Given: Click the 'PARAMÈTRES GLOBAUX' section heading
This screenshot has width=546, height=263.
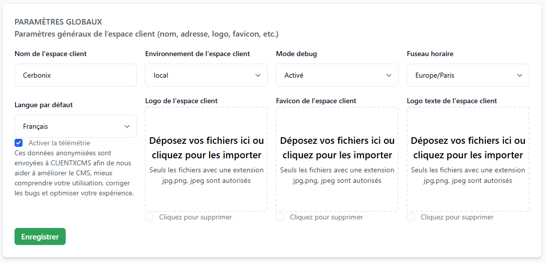Looking at the screenshot, I should (x=58, y=22).
